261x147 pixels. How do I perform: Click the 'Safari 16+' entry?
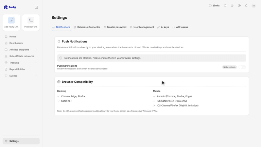coord(66,101)
